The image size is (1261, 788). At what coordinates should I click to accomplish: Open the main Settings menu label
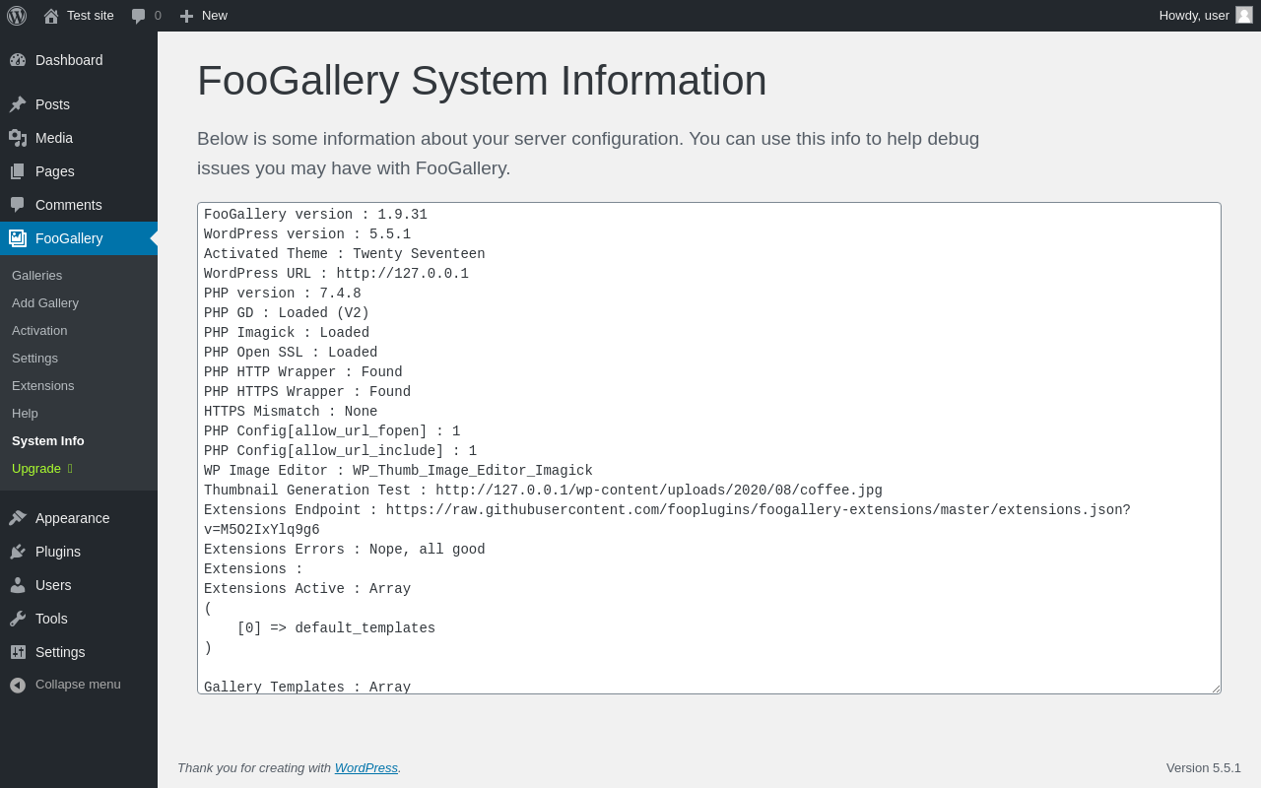(x=60, y=652)
